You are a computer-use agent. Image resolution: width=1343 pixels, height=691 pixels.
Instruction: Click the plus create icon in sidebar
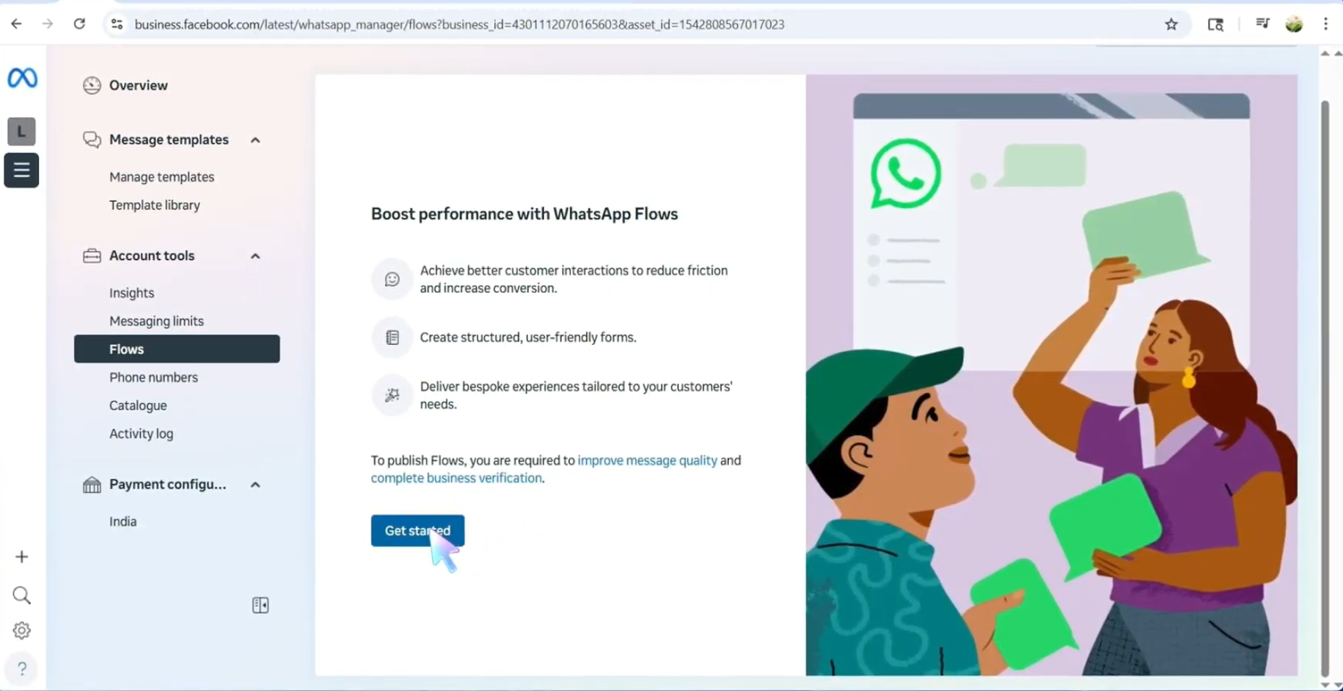coord(22,557)
